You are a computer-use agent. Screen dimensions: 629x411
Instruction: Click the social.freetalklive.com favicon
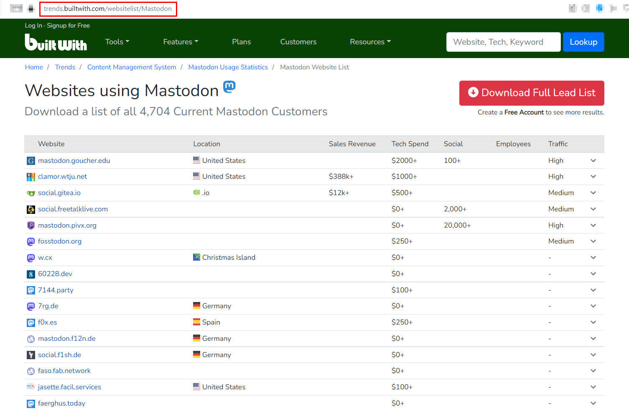31,209
